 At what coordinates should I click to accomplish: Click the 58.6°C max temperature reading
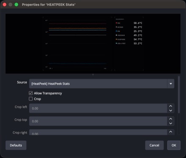click(x=138, y=23)
